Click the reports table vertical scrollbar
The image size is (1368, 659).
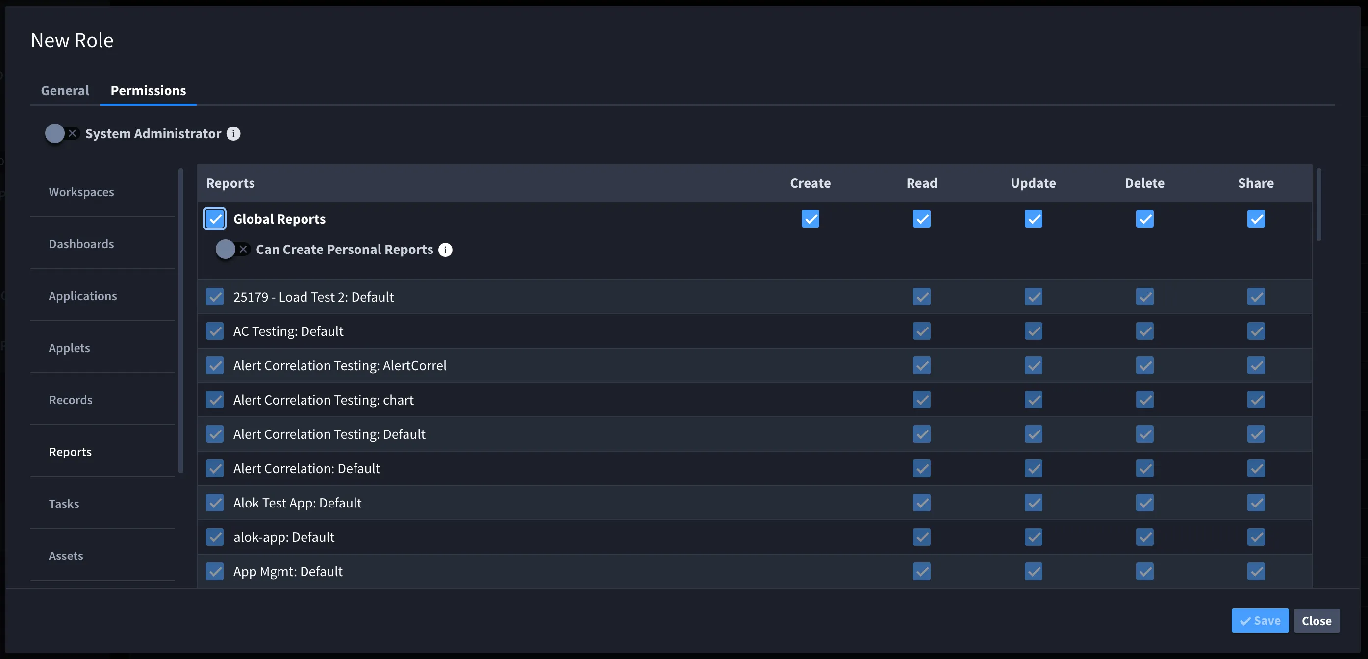coord(1319,204)
